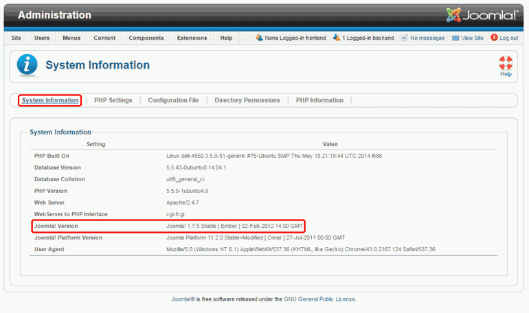529x313 pixels.
Task: Switch to the PHP Information tab
Action: (x=319, y=100)
